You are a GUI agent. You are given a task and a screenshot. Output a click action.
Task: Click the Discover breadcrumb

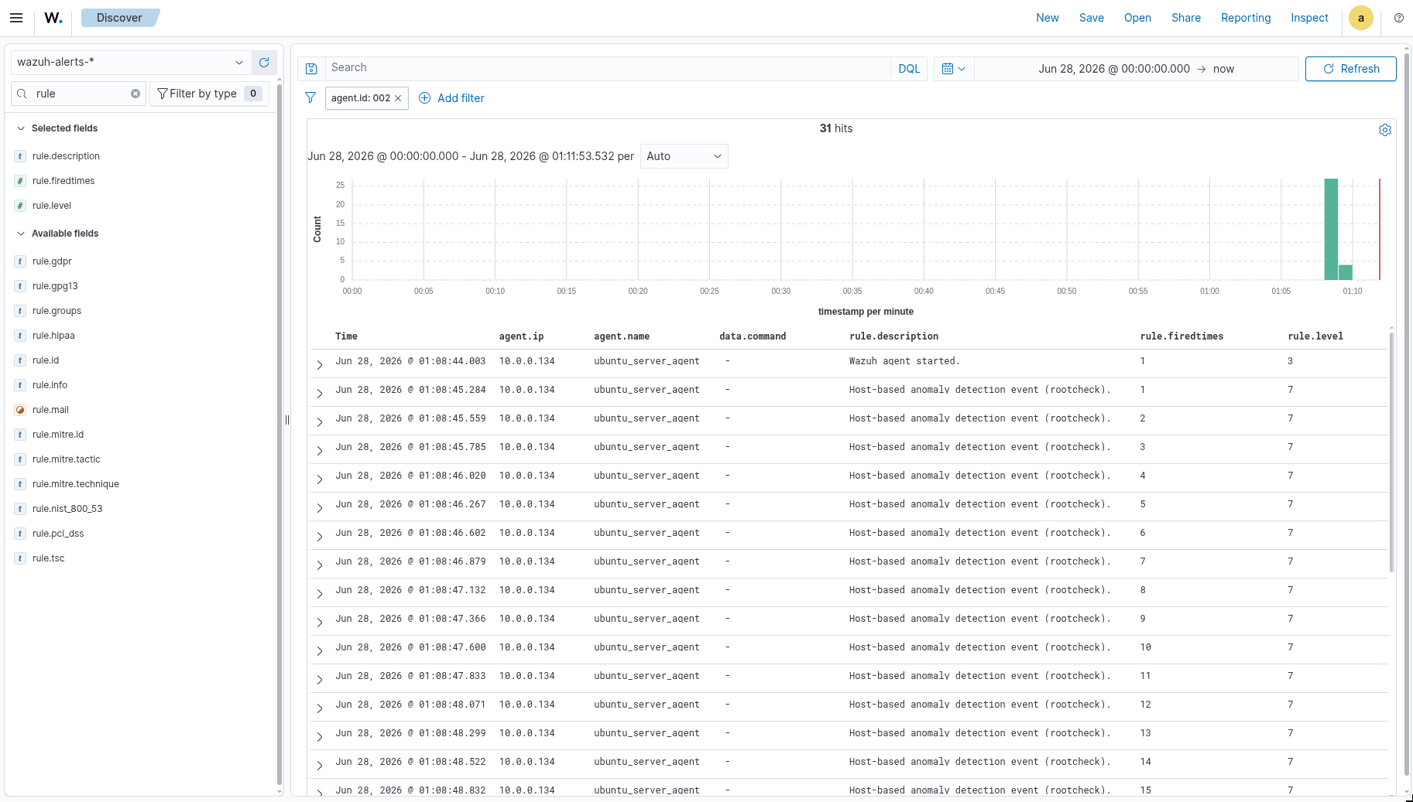tap(119, 18)
